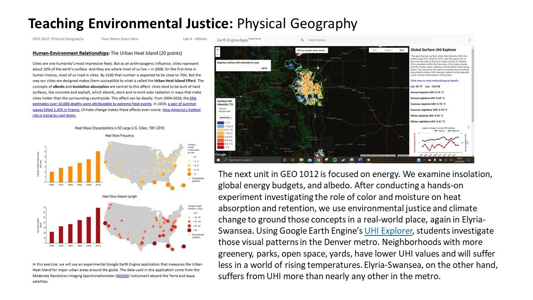Click 'Click on another urban cluster...' label
This screenshot has width=533, height=300.
[x=311, y=50]
